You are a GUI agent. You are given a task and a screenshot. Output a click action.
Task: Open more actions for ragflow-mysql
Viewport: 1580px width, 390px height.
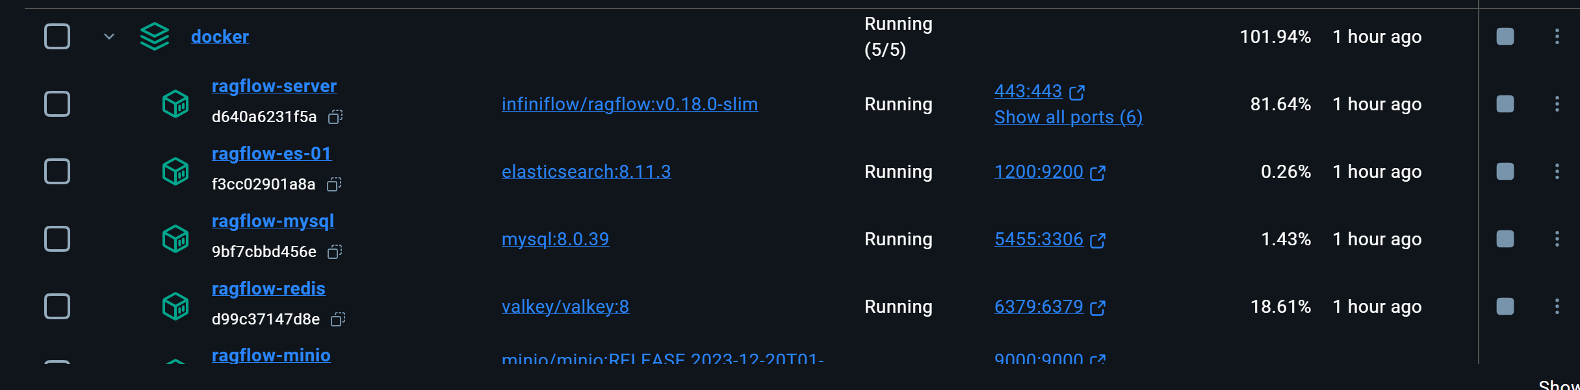click(1557, 239)
